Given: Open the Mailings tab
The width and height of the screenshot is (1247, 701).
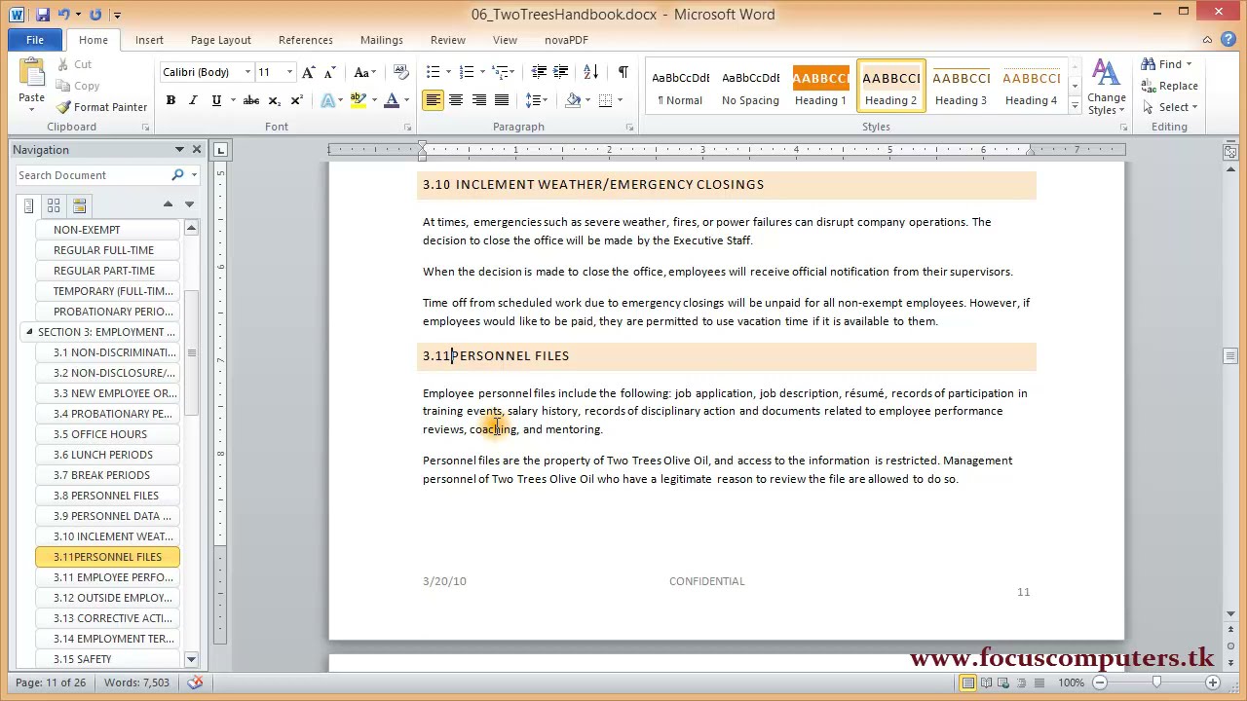Looking at the screenshot, I should coord(382,40).
